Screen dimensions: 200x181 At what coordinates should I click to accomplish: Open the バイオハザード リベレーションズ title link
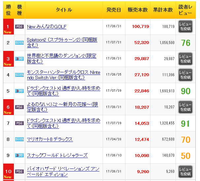63,171
